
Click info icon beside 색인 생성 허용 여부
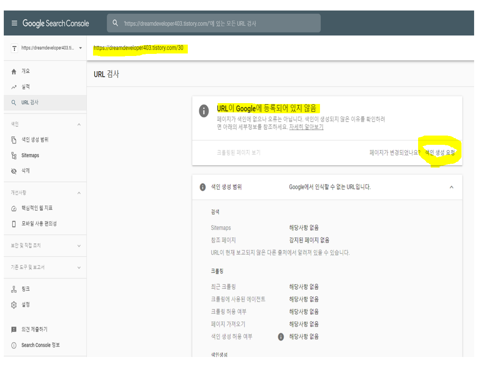click(281, 337)
